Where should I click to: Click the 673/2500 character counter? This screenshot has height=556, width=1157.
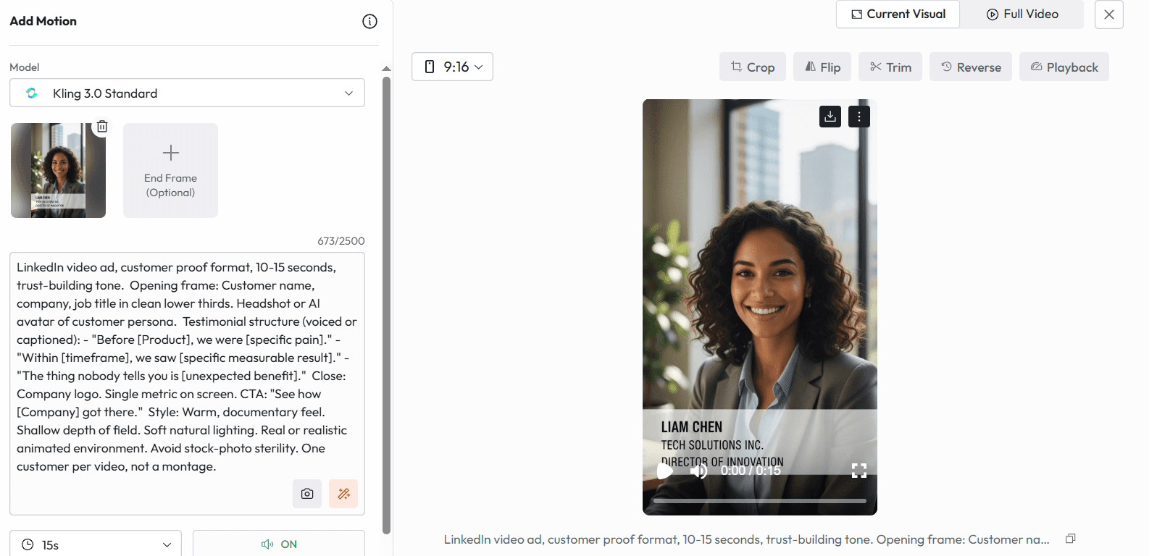coord(341,241)
